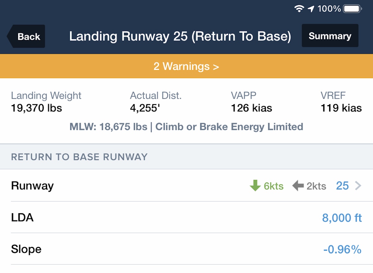Edit the LDA 8,000 ft value
The image size is (373, 273).
coord(342,218)
